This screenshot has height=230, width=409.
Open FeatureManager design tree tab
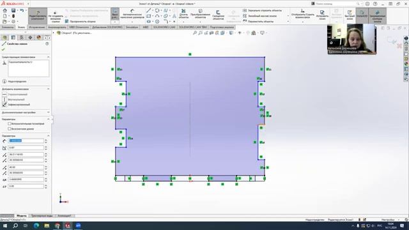click(4, 38)
